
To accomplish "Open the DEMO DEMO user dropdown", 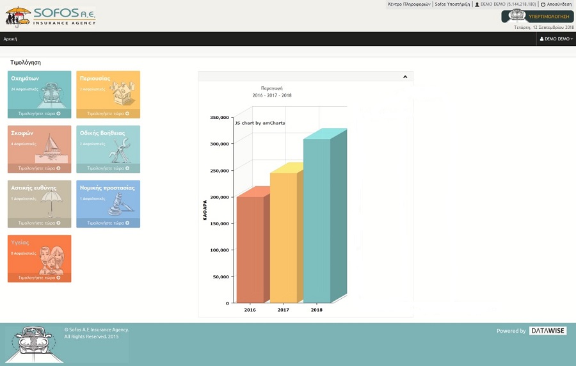I will pyautogui.click(x=556, y=39).
